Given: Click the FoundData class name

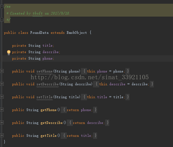Looking at the screenshot, I should pos(39,33).
